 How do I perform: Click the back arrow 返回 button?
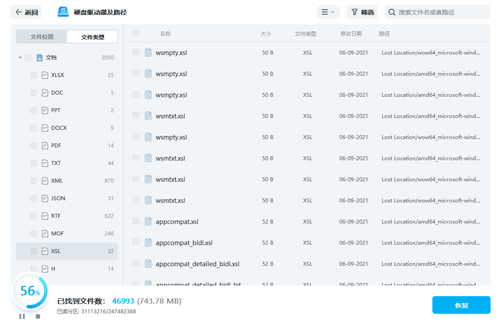26,12
